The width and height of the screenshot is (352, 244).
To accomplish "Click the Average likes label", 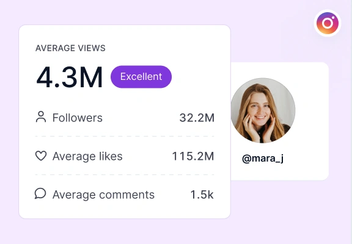I will (87, 156).
